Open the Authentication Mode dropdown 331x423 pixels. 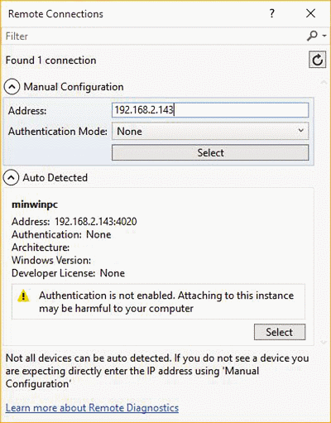tap(210, 131)
